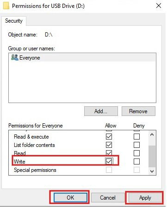Click permissions list scroll up arrow
This screenshot has height=207, width=167.
[x=152, y=134]
